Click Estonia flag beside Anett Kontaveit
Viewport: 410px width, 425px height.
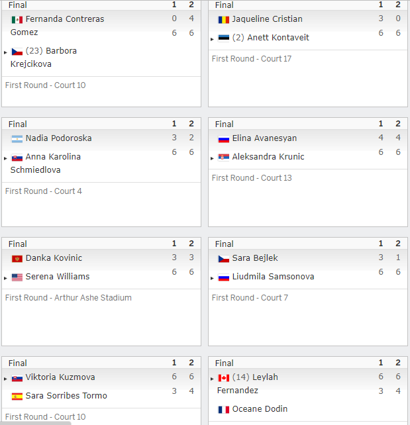coord(224,38)
